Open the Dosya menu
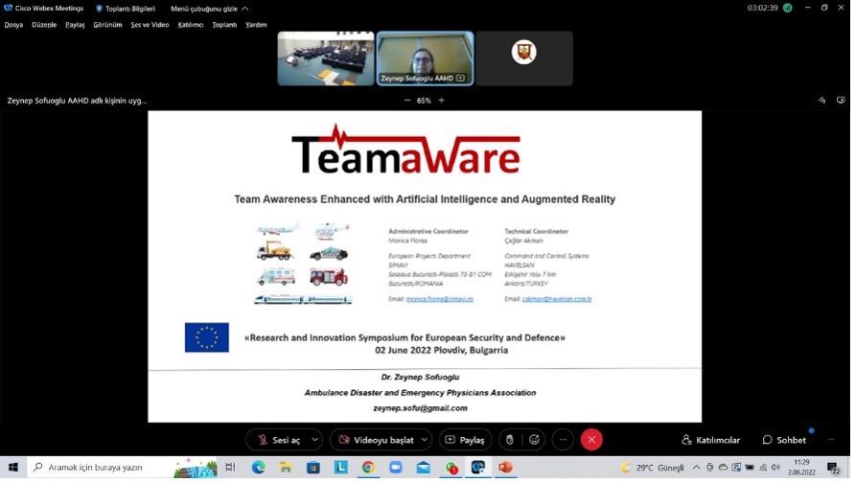Viewport: 855px width, 483px height. [x=13, y=25]
